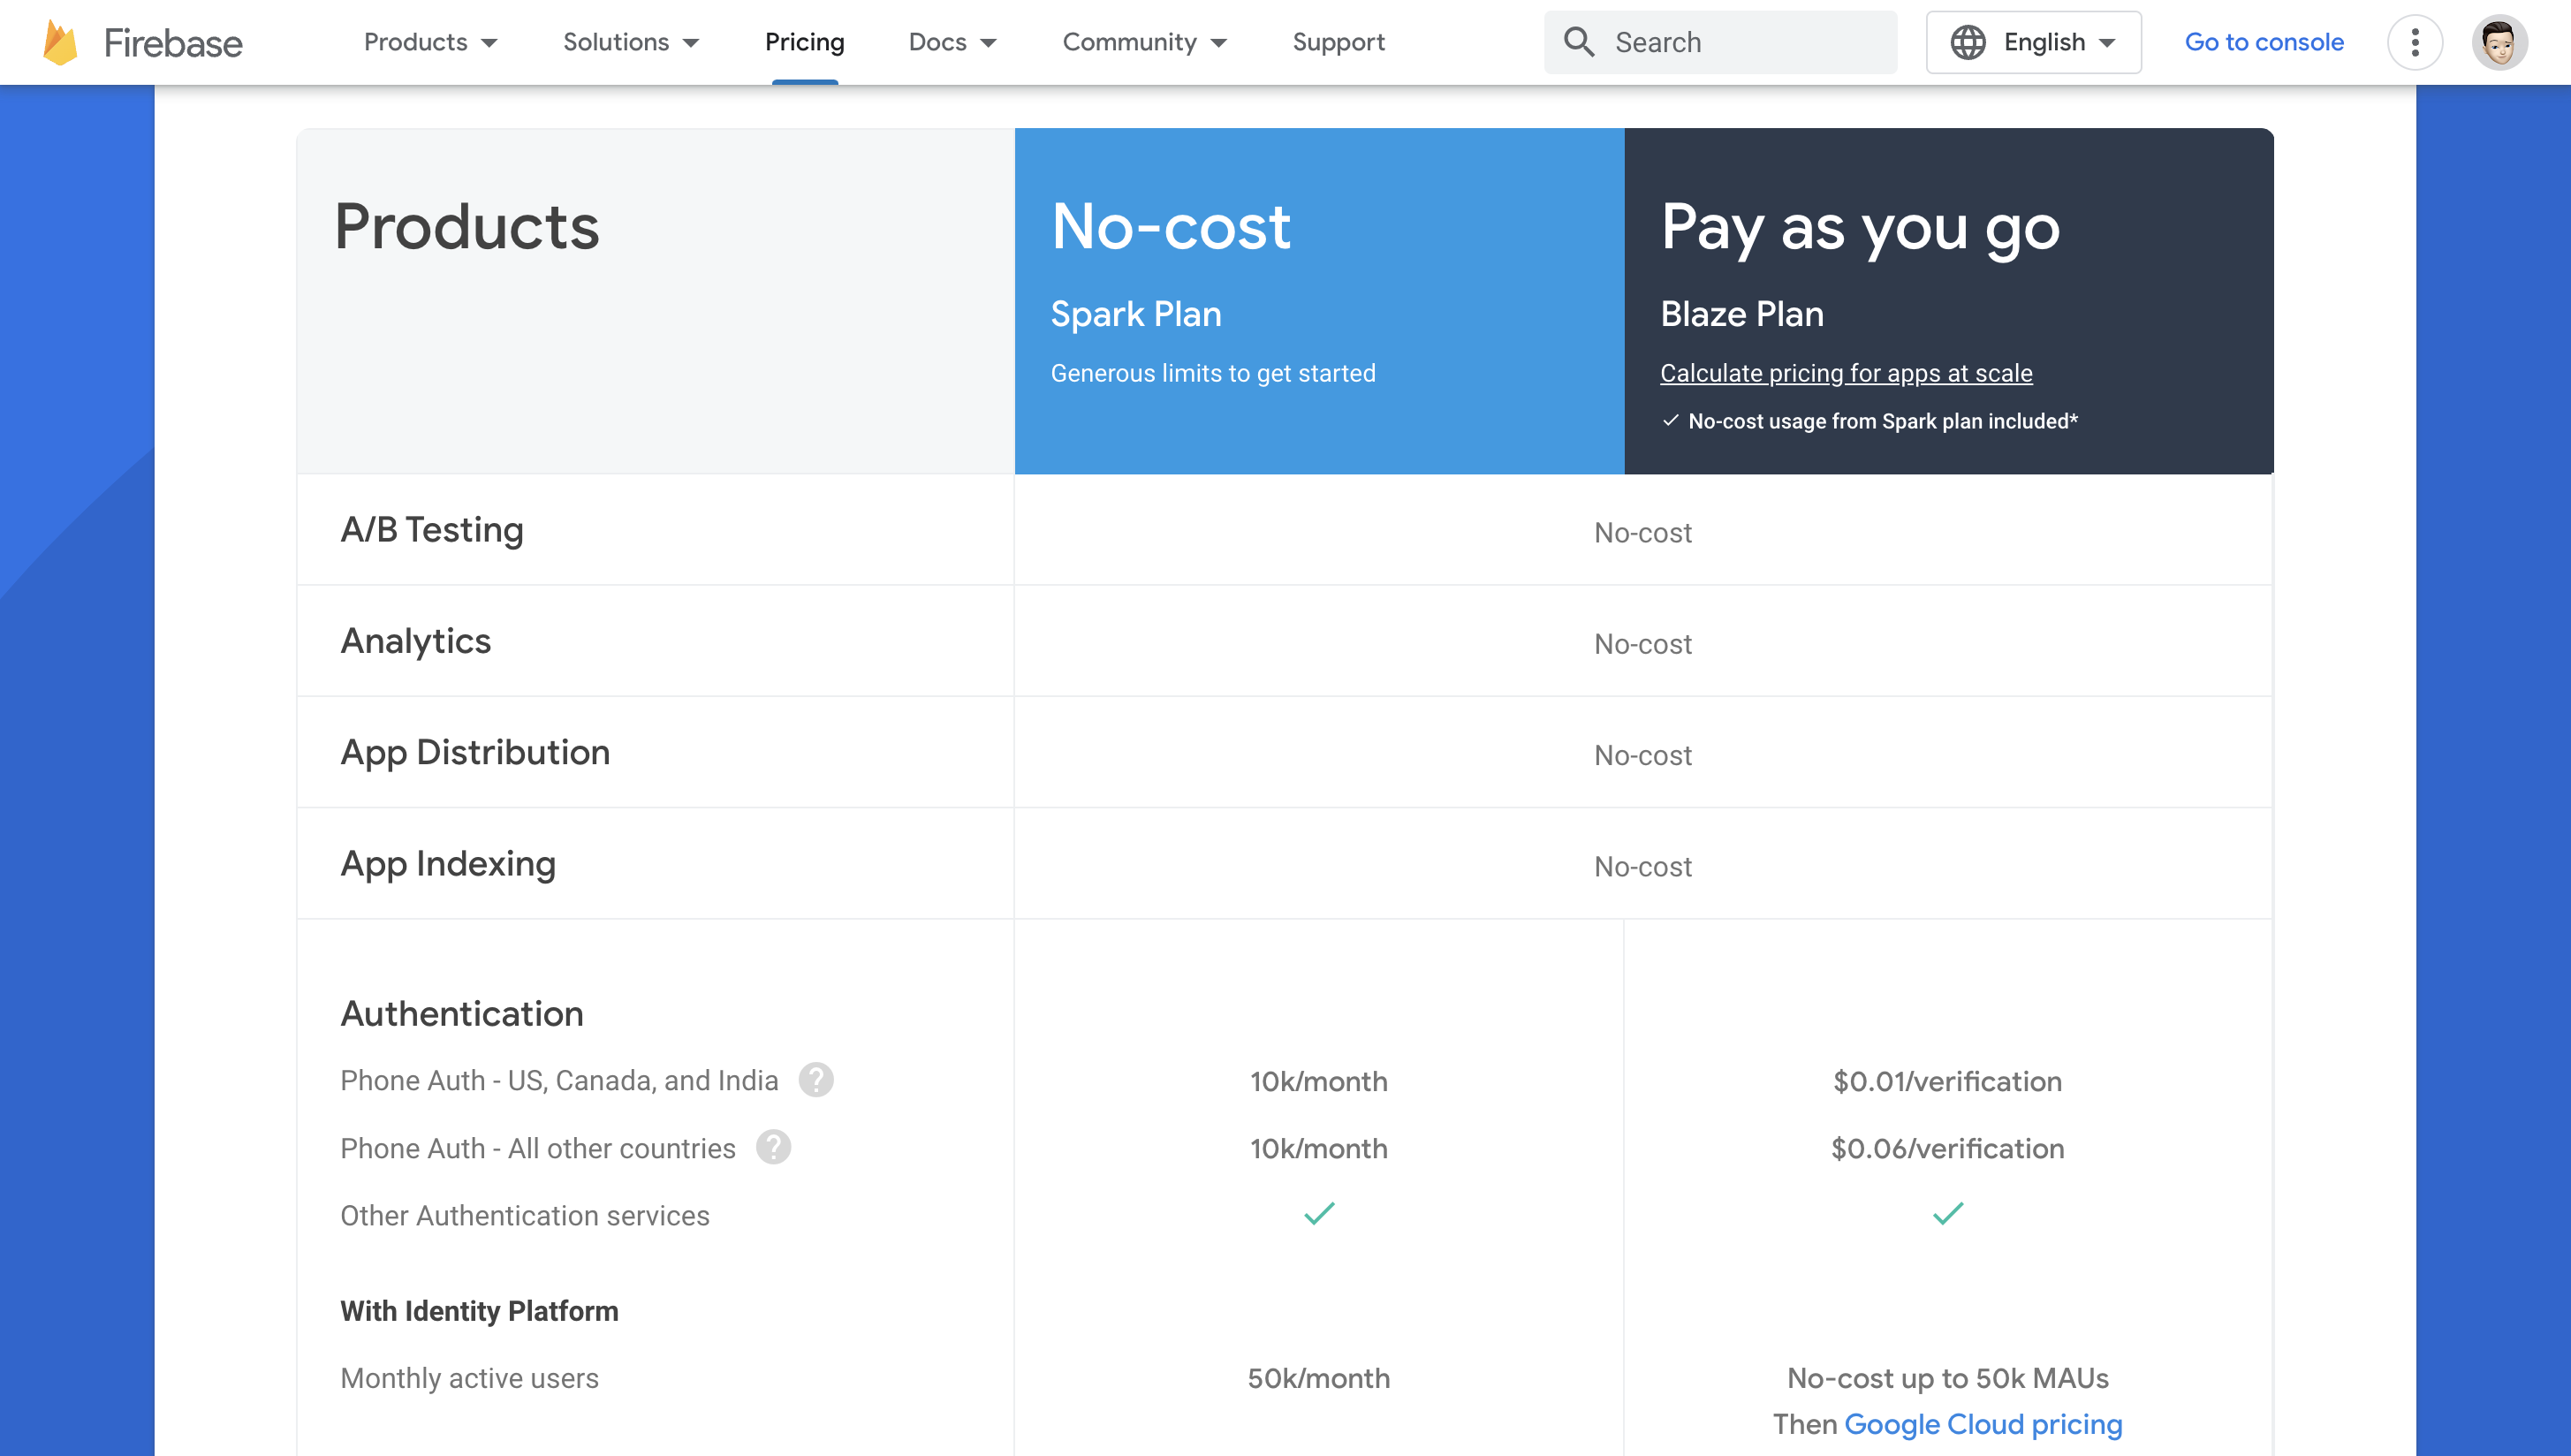Viewport: 2571px width, 1456px height.
Task: Click the help icon next to Phone Auth other countries
Action: coord(771,1149)
